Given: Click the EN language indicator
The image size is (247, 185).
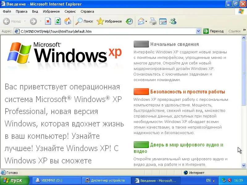Looking at the screenshot, I should [208, 180].
